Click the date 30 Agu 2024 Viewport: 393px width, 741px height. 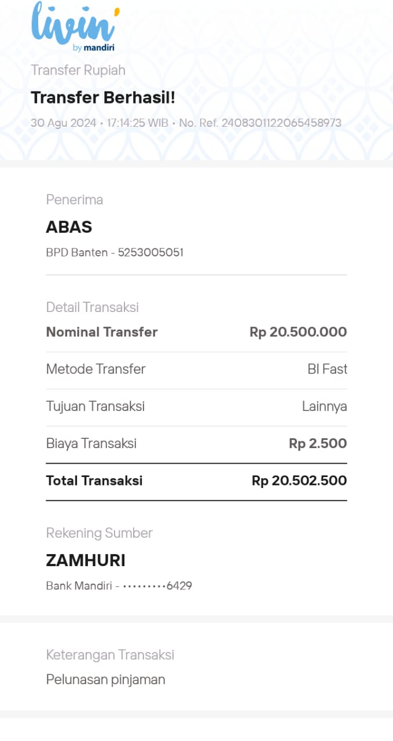tap(64, 123)
